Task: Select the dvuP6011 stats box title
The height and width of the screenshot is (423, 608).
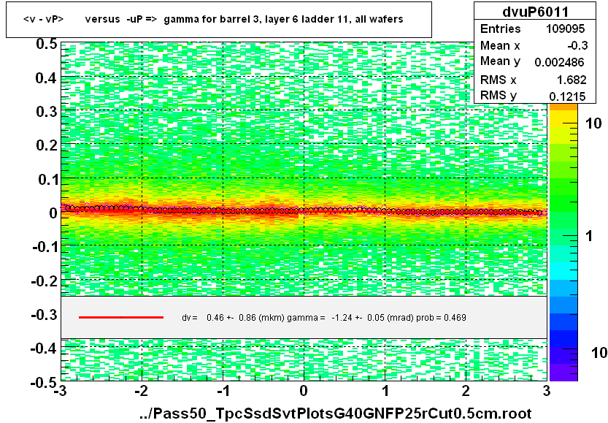Action: [x=535, y=12]
